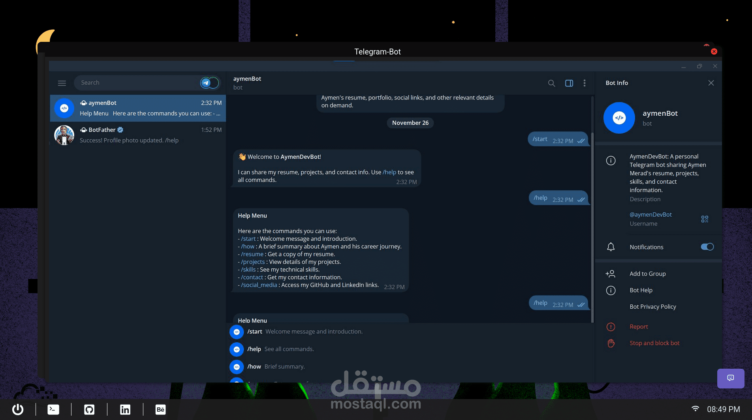The height and width of the screenshot is (420, 752).
Task: Search inside the aymenBot chat
Action: [x=551, y=83]
